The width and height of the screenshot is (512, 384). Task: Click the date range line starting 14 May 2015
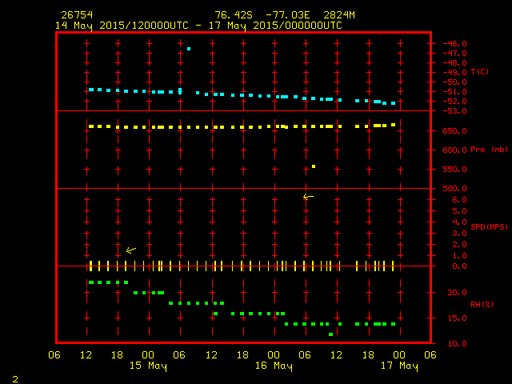(x=198, y=25)
